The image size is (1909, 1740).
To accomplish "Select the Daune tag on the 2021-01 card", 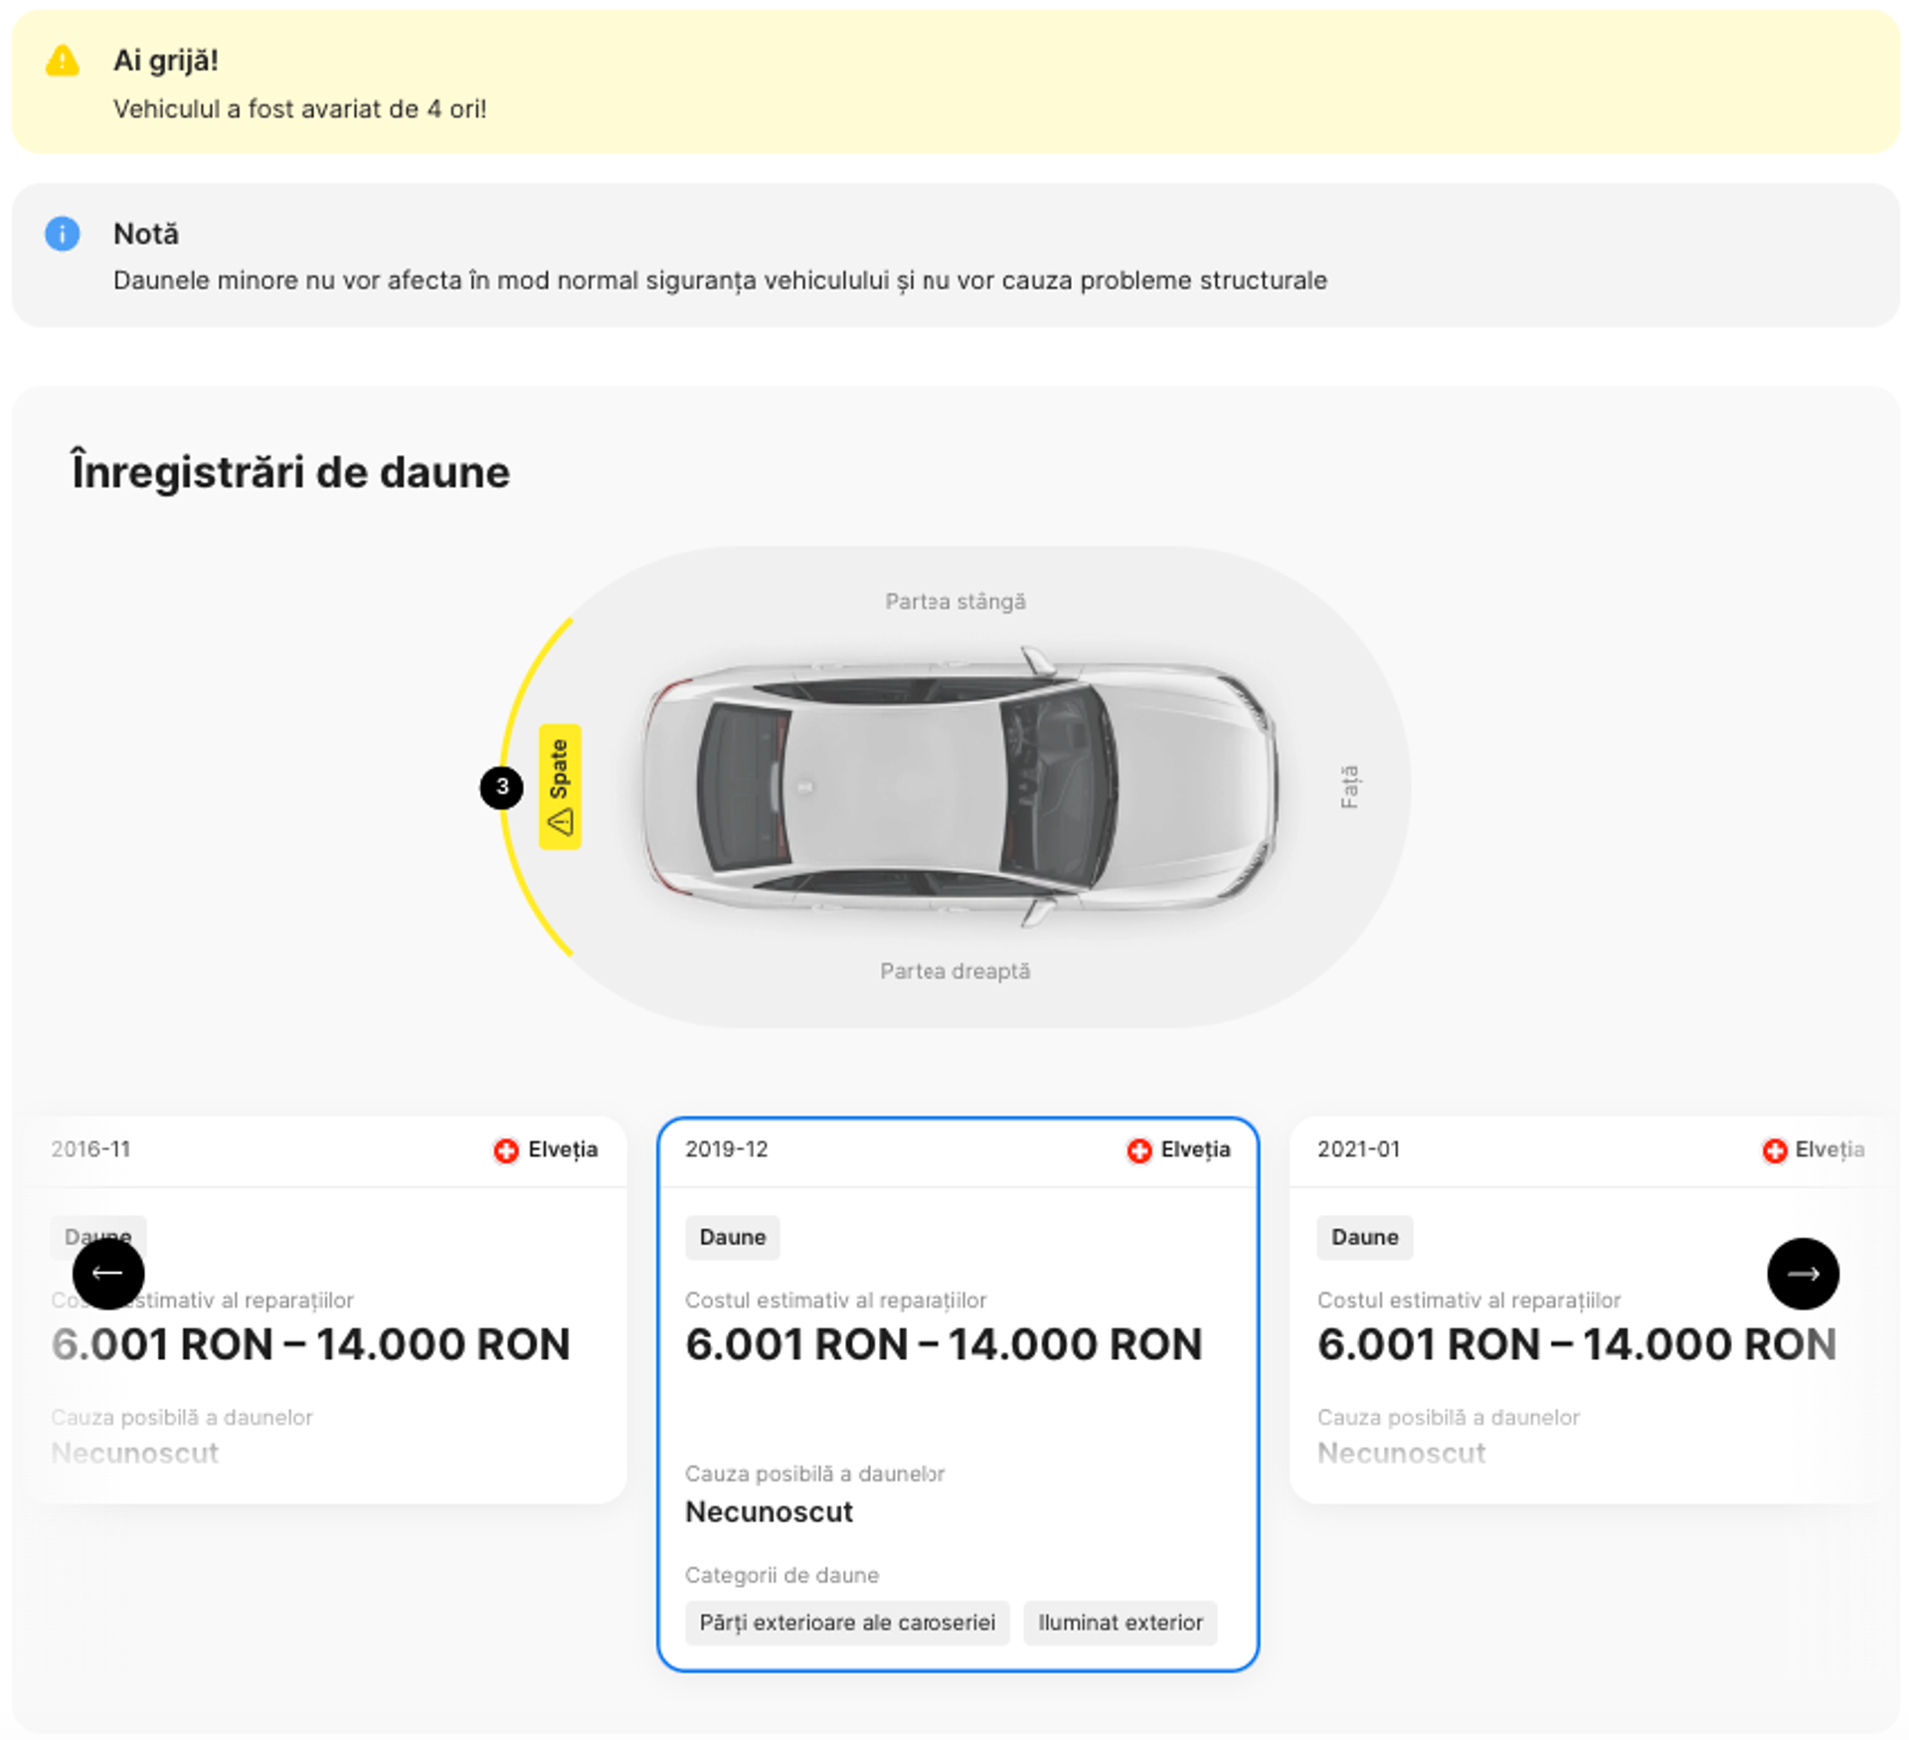I will pyautogui.click(x=1364, y=1237).
